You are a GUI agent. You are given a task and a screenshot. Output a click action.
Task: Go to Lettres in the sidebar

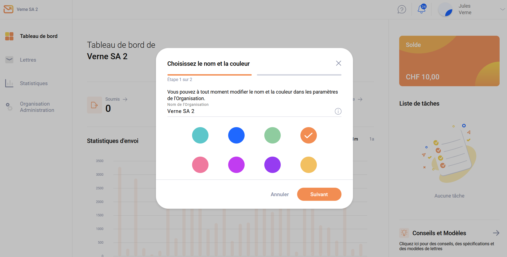[28, 60]
